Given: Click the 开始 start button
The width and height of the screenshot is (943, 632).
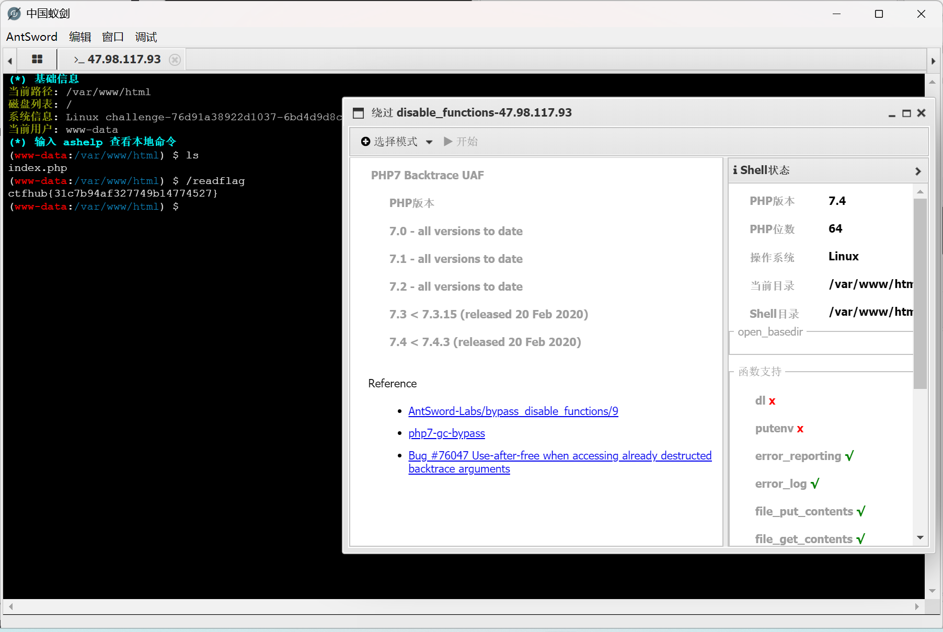Looking at the screenshot, I should (x=461, y=142).
